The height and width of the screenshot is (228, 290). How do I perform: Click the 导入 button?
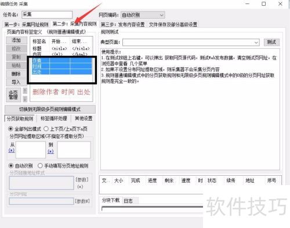click(x=16, y=82)
